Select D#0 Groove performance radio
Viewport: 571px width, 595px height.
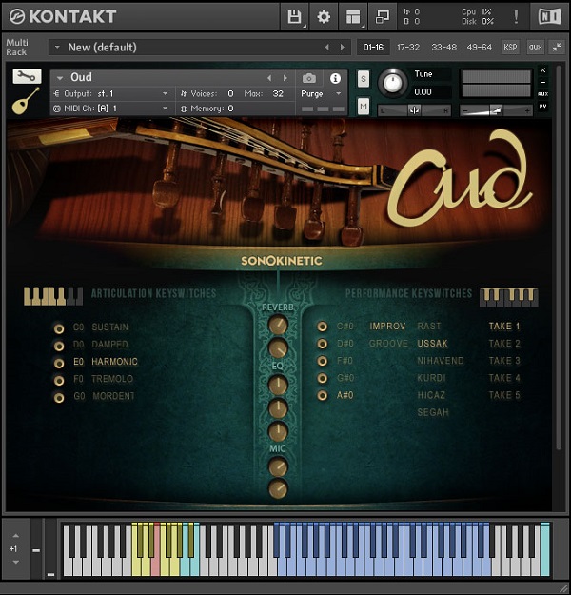(322, 344)
